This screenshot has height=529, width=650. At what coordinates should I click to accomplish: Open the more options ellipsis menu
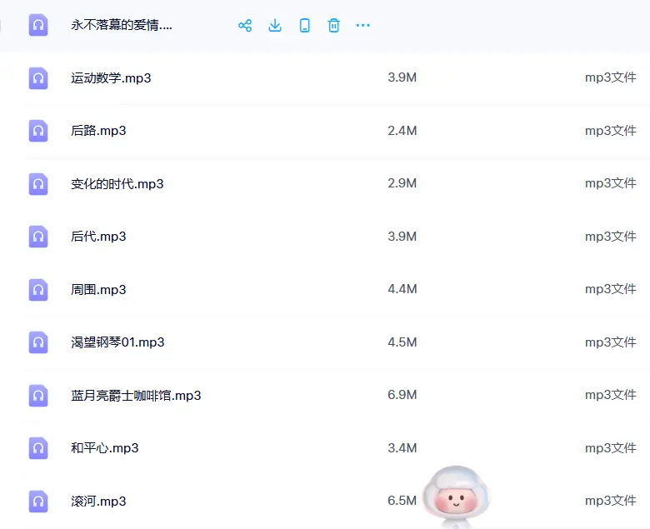pos(362,25)
